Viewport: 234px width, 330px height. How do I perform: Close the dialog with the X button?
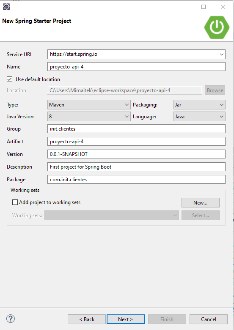(223, 7)
